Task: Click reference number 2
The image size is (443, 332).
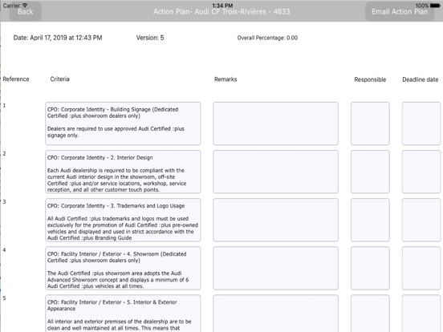Action: click(4, 154)
